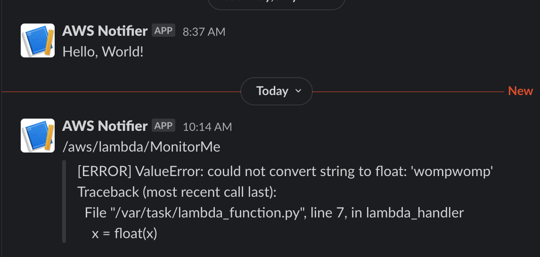Viewport: 540px width, 257px height.
Task: Click the APP badge next to 8:37 AM
Action: (x=164, y=31)
